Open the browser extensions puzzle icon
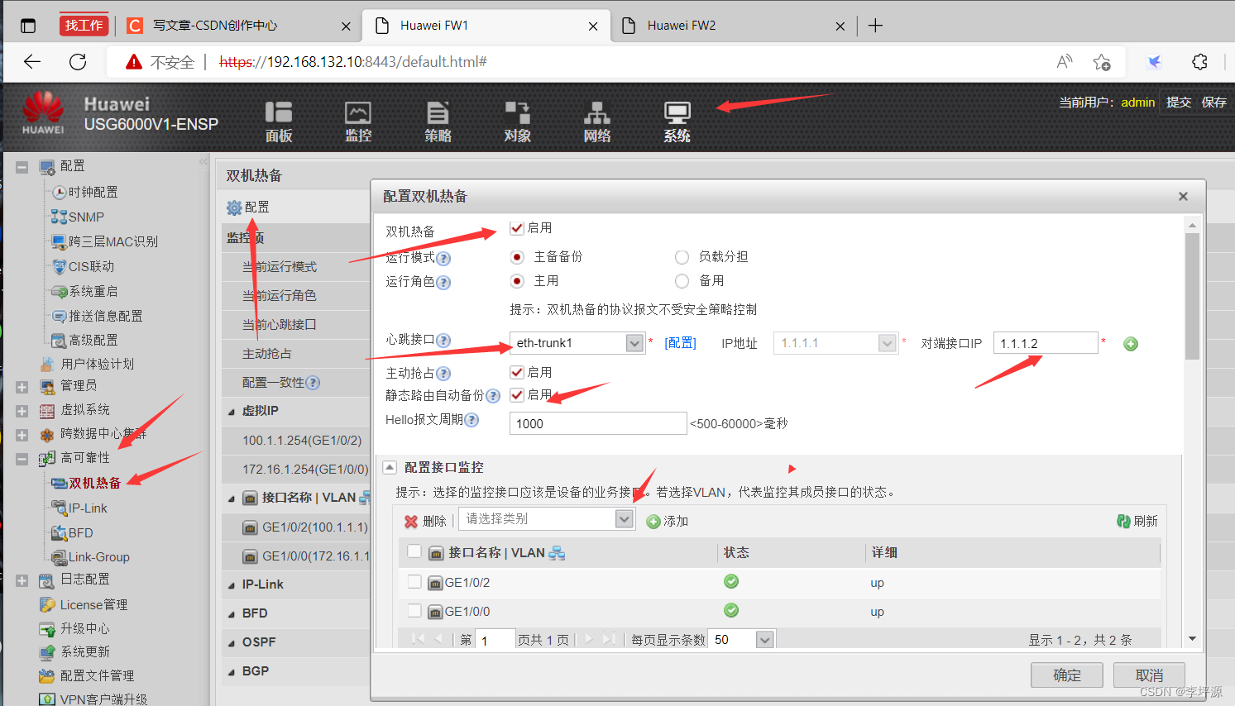Screen dimensions: 1235x706 (1199, 62)
